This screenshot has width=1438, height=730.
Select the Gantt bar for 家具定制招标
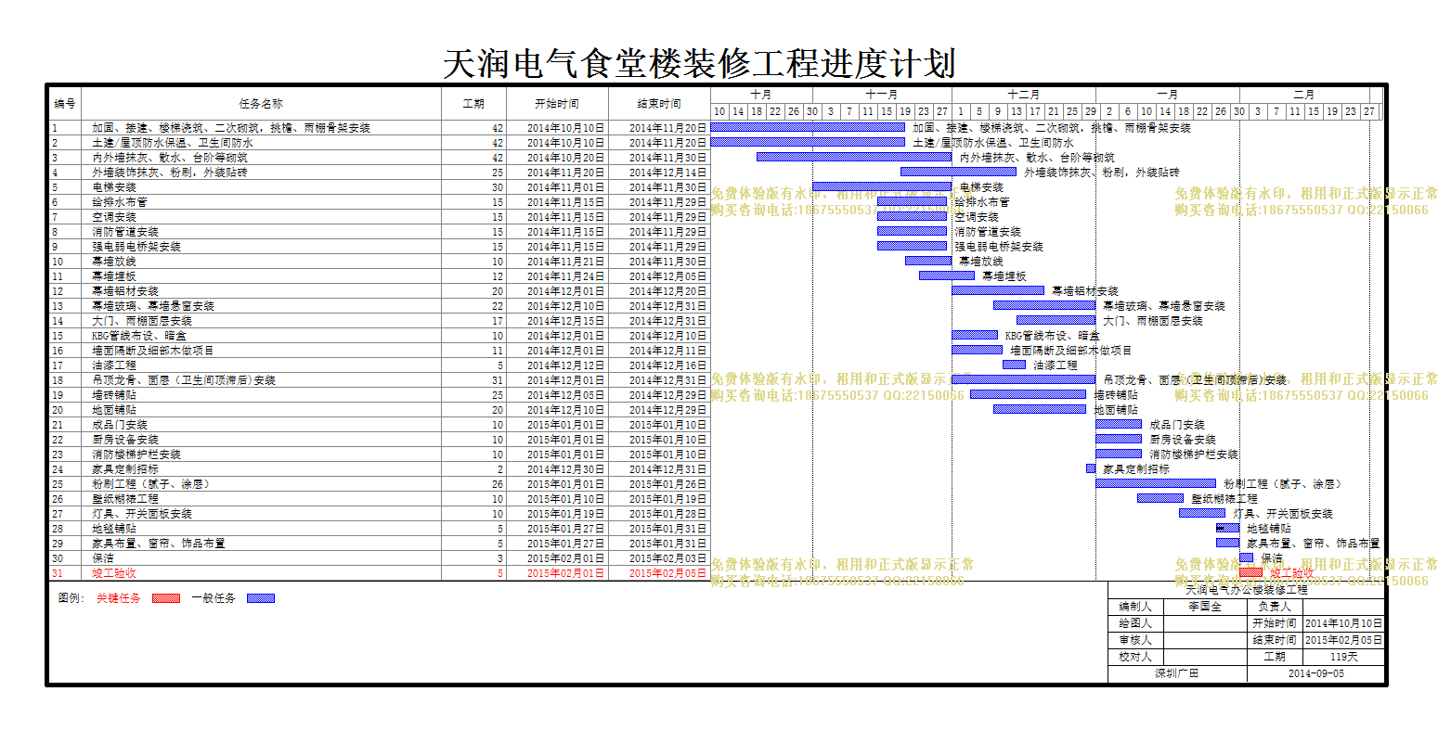click(x=1091, y=469)
